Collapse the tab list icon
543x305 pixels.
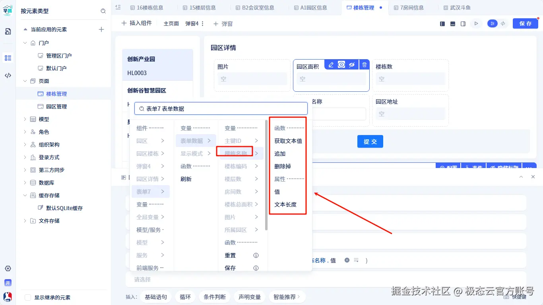[x=118, y=7]
